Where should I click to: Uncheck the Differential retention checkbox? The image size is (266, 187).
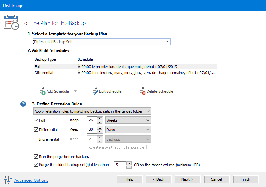pyautogui.click(x=36, y=130)
